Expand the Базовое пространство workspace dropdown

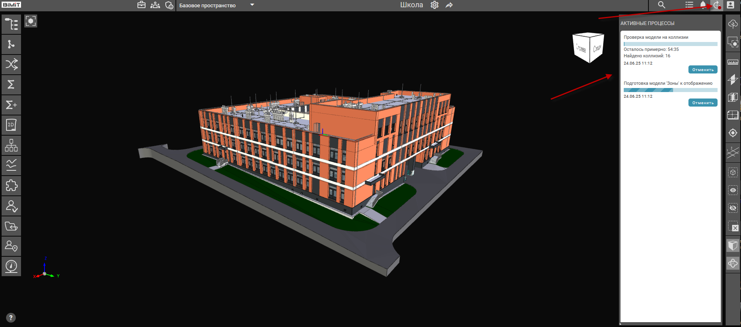tap(252, 5)
